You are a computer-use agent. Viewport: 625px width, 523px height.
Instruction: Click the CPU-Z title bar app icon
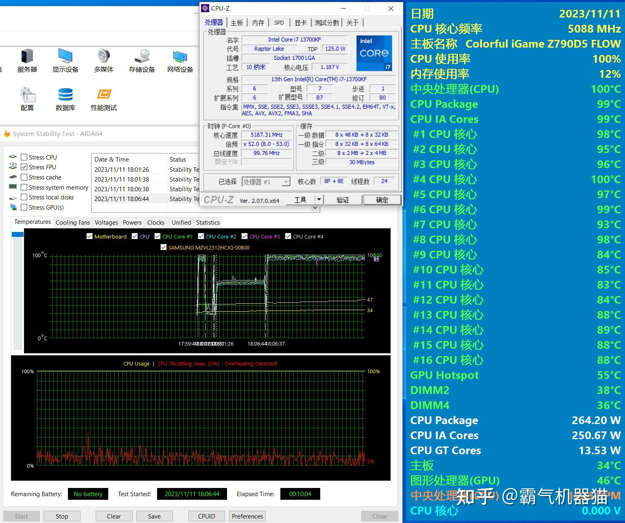tap(205, 8)
